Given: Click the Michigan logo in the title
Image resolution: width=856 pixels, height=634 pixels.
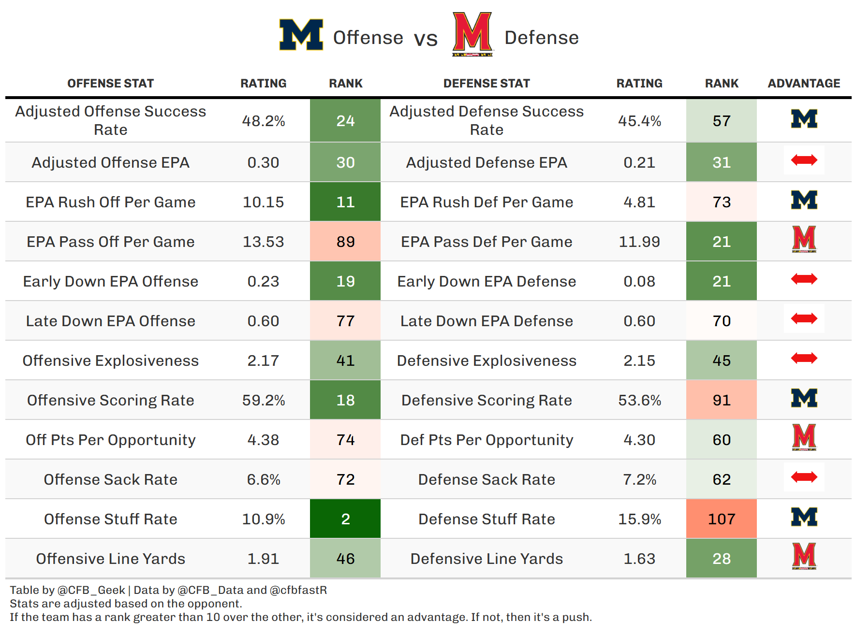Looking at the screenshot, I should 301,35.
